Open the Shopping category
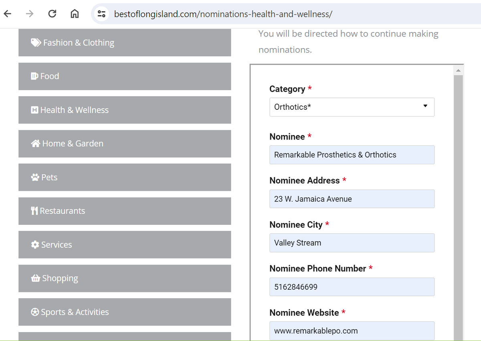481x341 pixels. tap(125, 278)
